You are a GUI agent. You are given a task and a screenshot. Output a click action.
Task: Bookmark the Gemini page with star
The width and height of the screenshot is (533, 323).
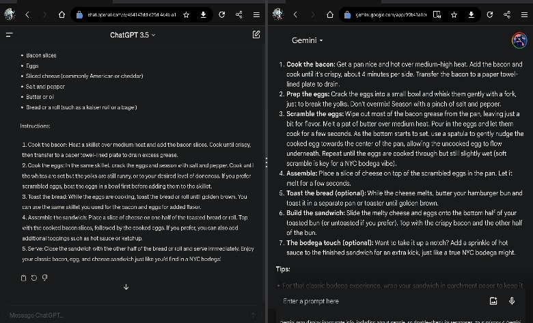click(x=454, y=14)
